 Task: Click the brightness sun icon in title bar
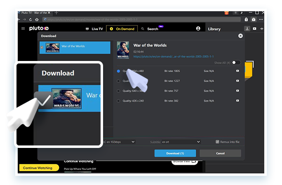pos(235,13)
